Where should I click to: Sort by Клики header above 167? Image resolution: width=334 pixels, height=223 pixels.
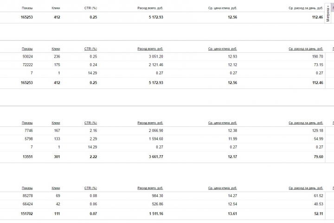point(56,123)
